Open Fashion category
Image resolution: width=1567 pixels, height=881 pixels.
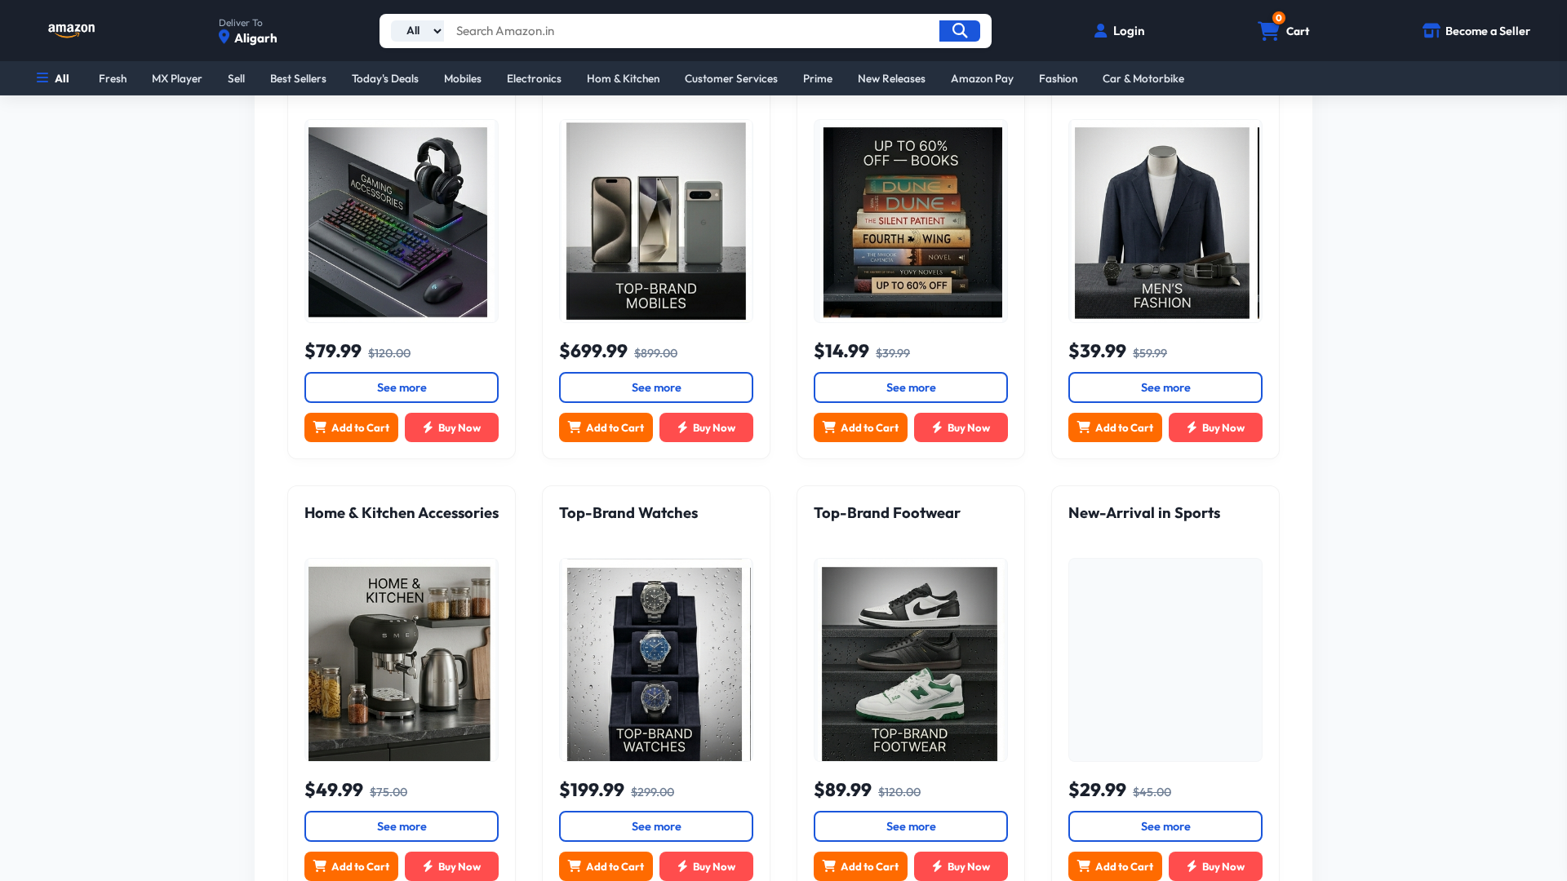[1058, 78]
